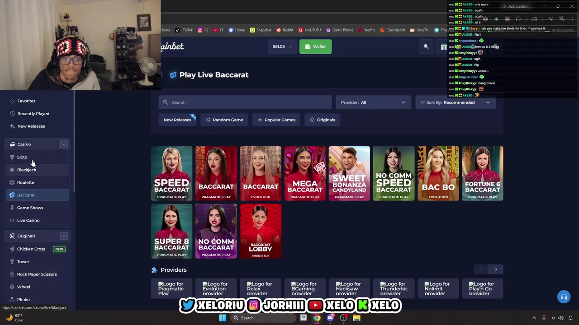Open Tower original game
This screenshot has height=325, width=579.
[38, 261]
